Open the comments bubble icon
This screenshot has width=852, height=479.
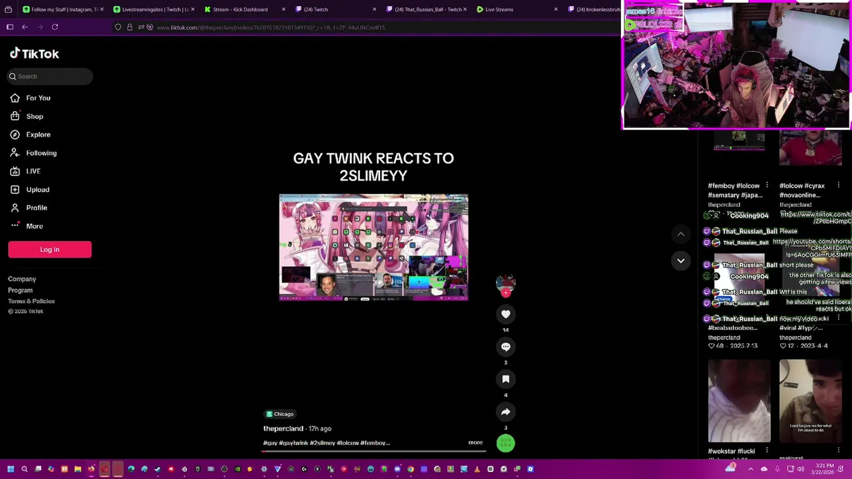pyautogui.click(x=506, y=347)
